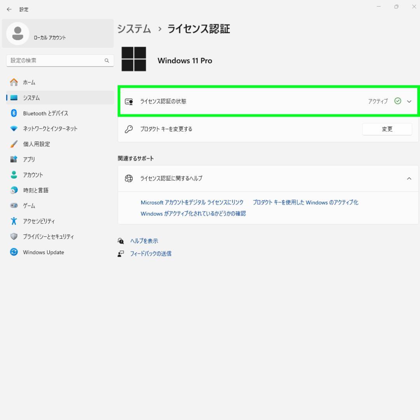Click the アプリ icon in the sidebar
This screenshot has height=420, width=420.
[x=14, y=159]
